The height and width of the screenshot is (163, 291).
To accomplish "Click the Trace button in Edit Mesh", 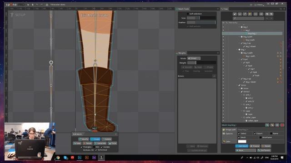I will click(x=112, y=143).
